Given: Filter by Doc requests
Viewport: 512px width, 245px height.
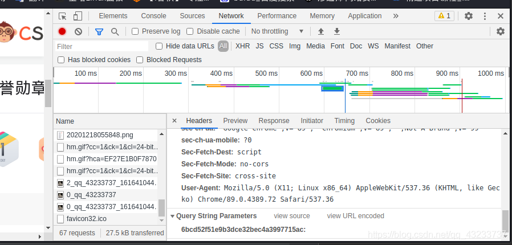Looking at the screenshot, I should tap(356, 46).
